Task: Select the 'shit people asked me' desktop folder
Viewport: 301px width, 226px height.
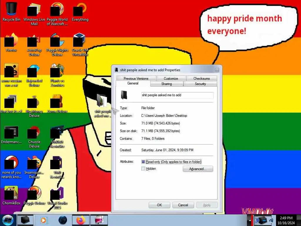Action: pos(102,106)
